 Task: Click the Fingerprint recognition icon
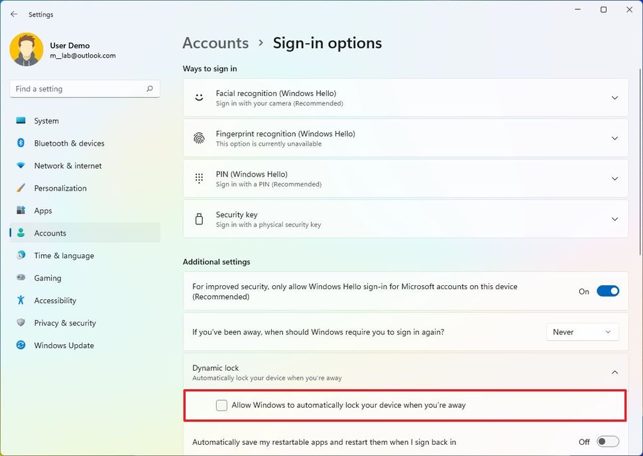coord(199,138)
